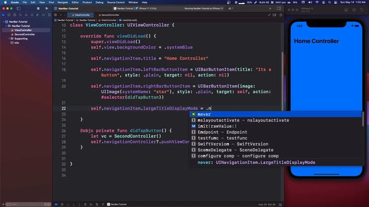
Task: Choose the SwiftVersion snippet suggestion
Action: click(x=276, y=144)
